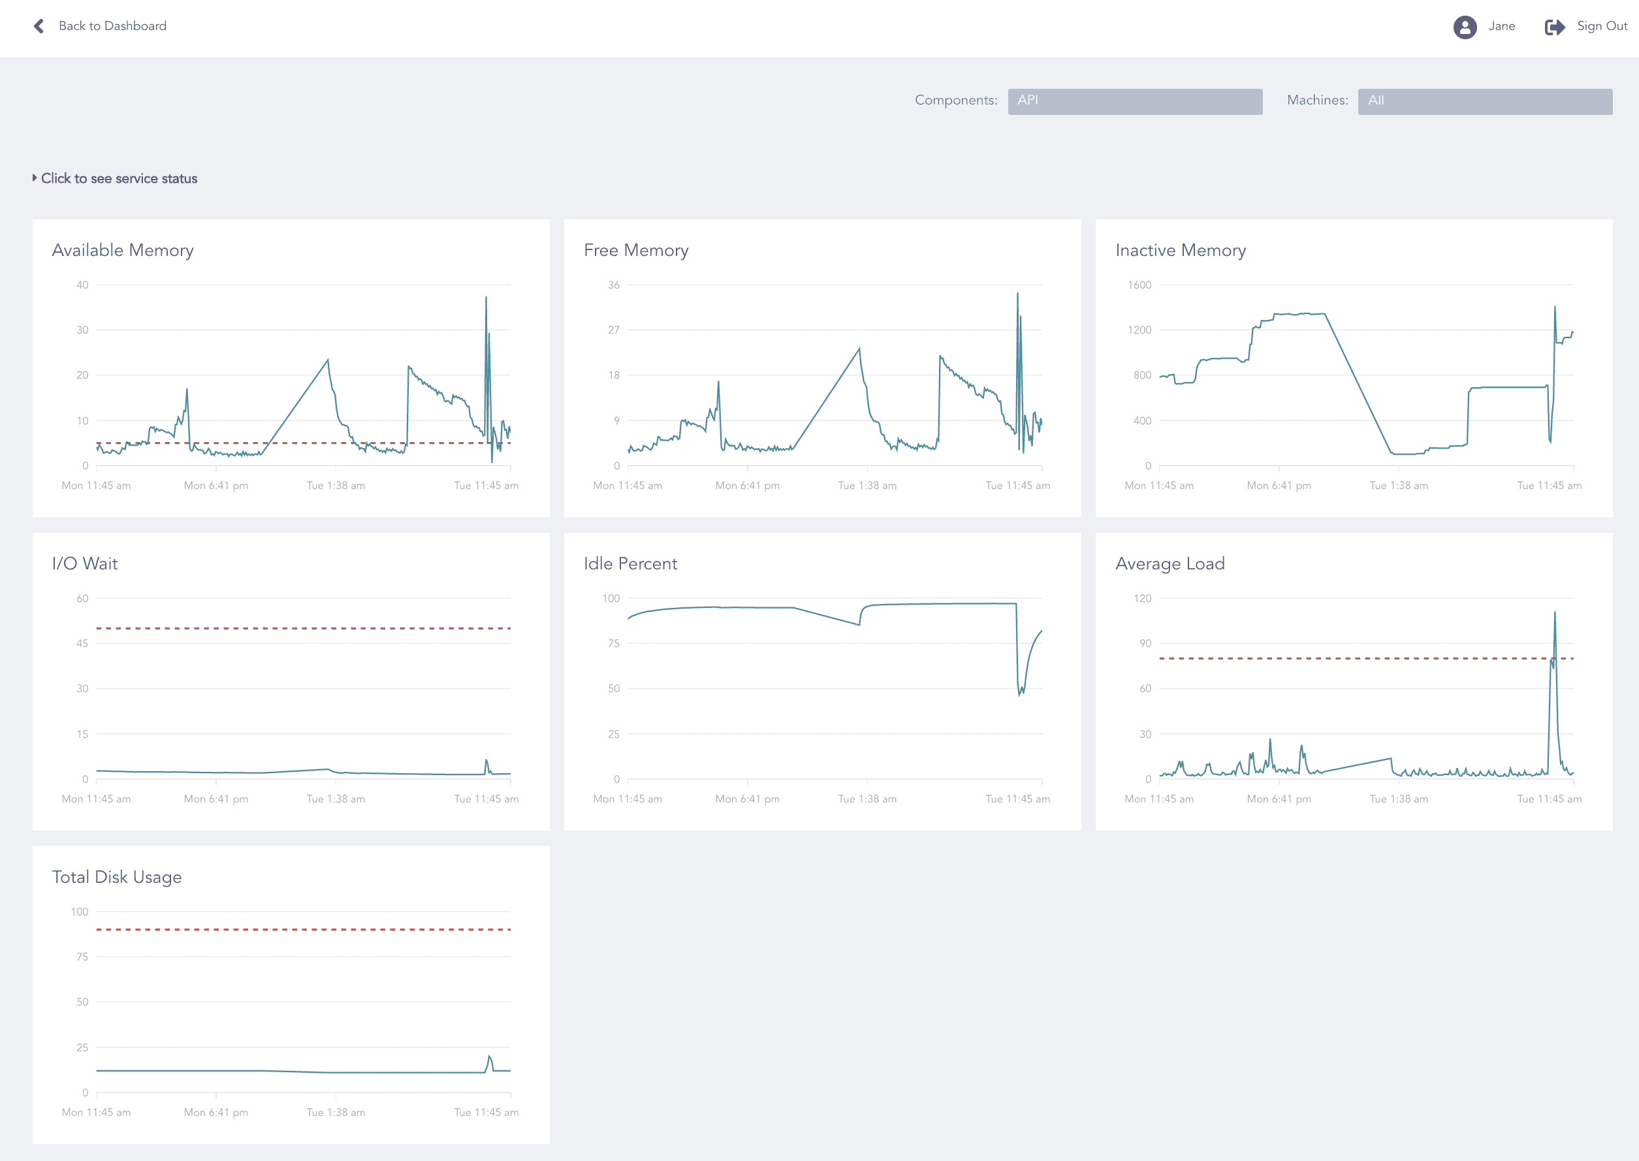This screenshot has width=1639, height=1161.
Task: Click the user avatar icon next to Jane
Action: click(x=1465, y=27)
